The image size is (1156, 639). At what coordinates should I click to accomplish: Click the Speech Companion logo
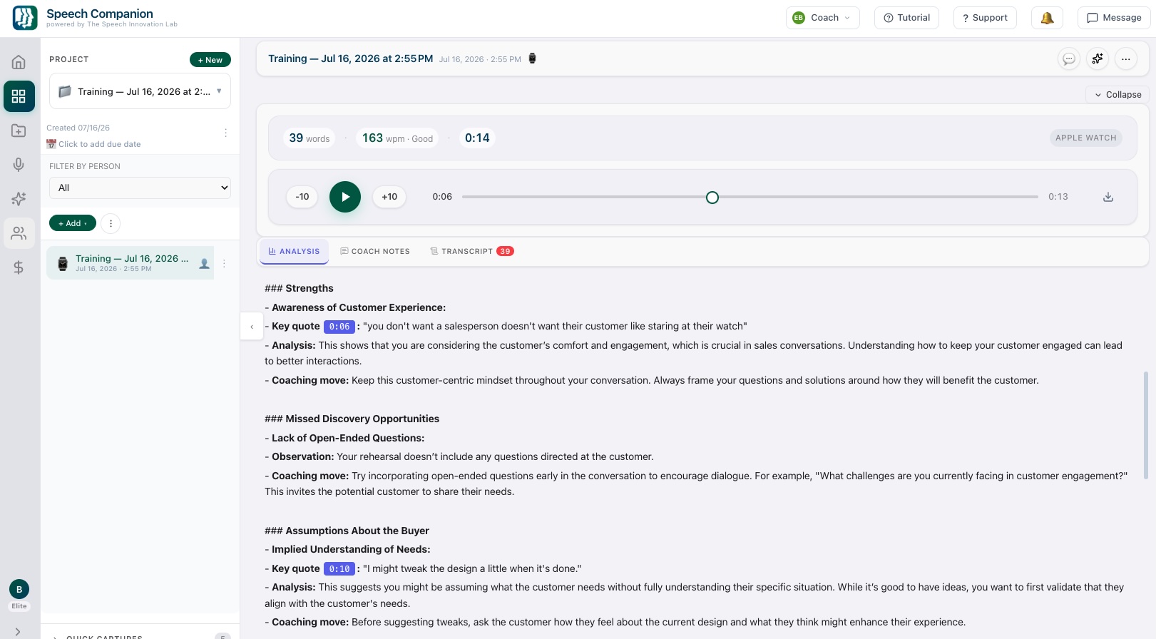pos(25,18)
